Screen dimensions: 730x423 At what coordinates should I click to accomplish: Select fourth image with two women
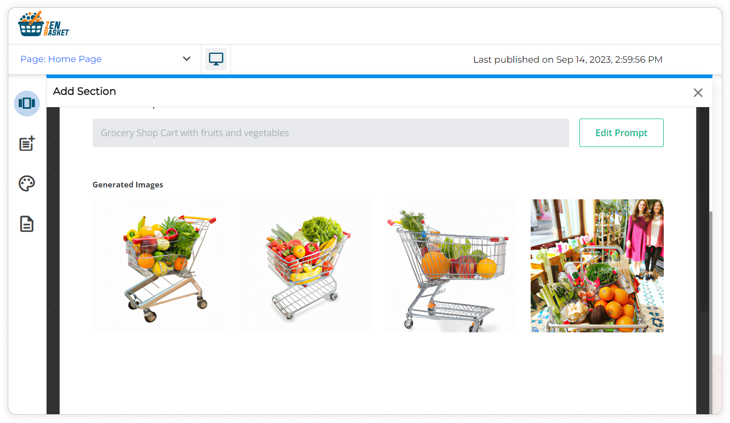pos(597,266)
